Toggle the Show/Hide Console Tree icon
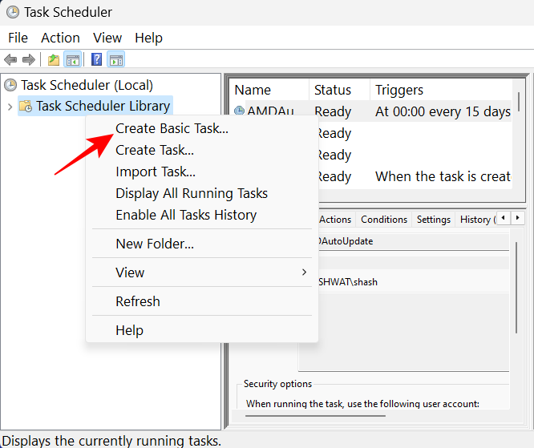The height and width of the screenshot is (448, 534). 72,59
